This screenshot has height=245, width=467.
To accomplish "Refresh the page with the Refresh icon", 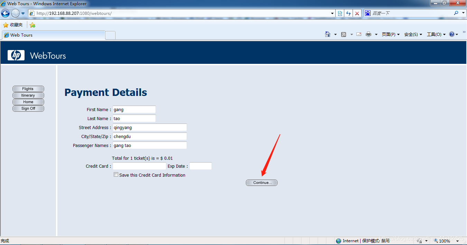I will [x=348, y=13].
